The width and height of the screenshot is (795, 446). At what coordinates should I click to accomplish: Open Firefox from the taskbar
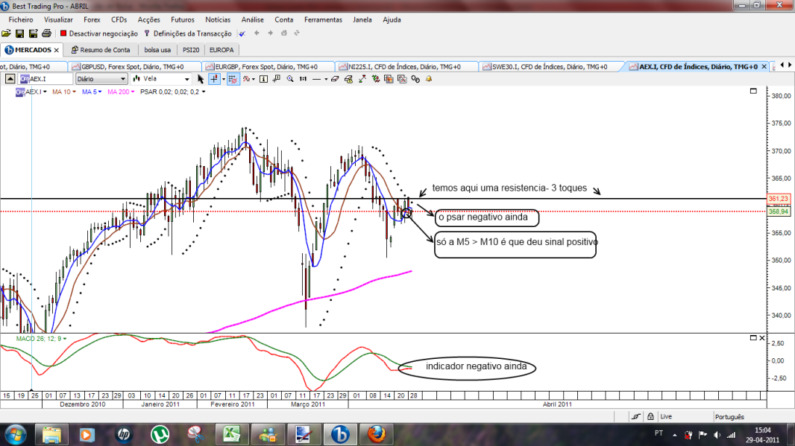tap(376, 434)
